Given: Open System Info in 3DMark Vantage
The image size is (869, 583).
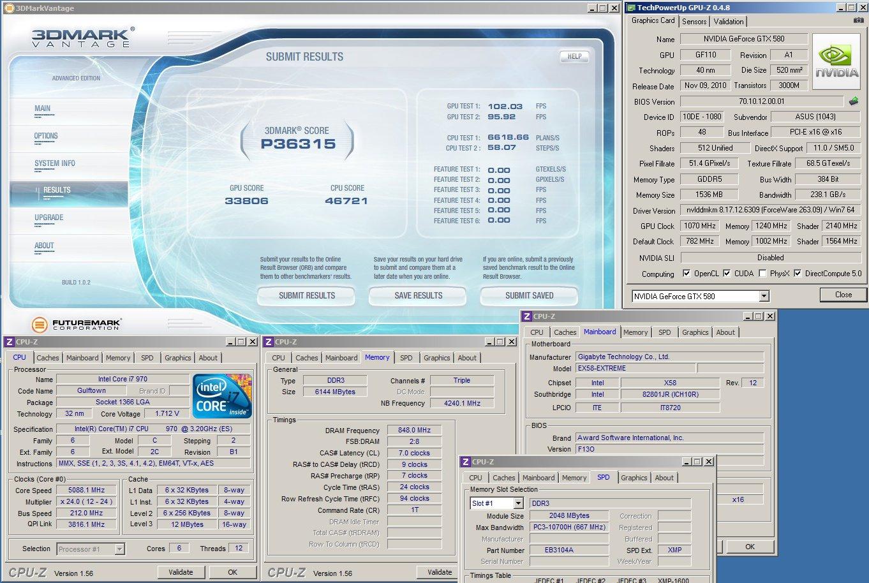Looking at the screenshot, I should pos(54,163).
